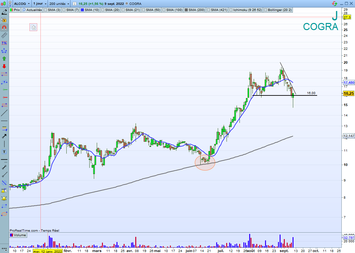This screenshot has width=355, height=253.
Task: Select the parallel channel tool
Action: click(4, 82)
